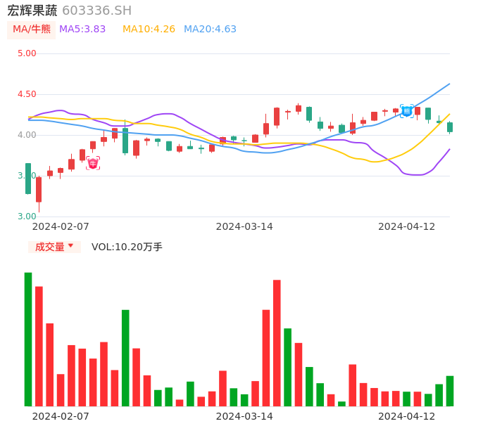
Task: Open the 成交量 indicator dropdown arrow
Action: 70,246
